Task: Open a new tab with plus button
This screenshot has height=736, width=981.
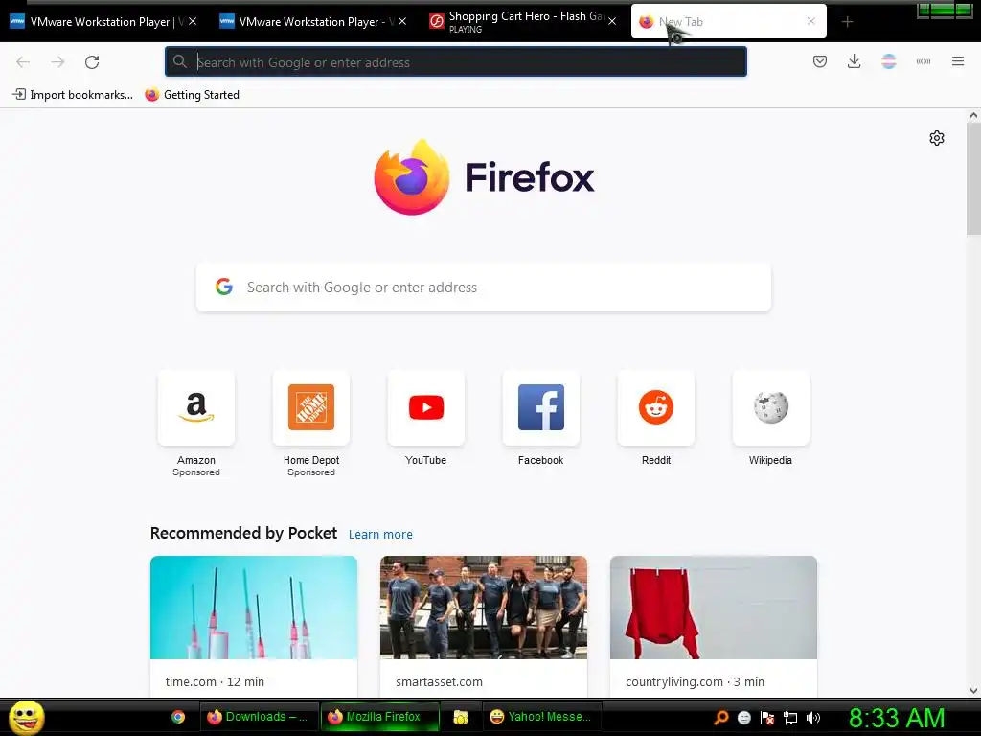Action: pyautogui.click(x=847, y=22)
